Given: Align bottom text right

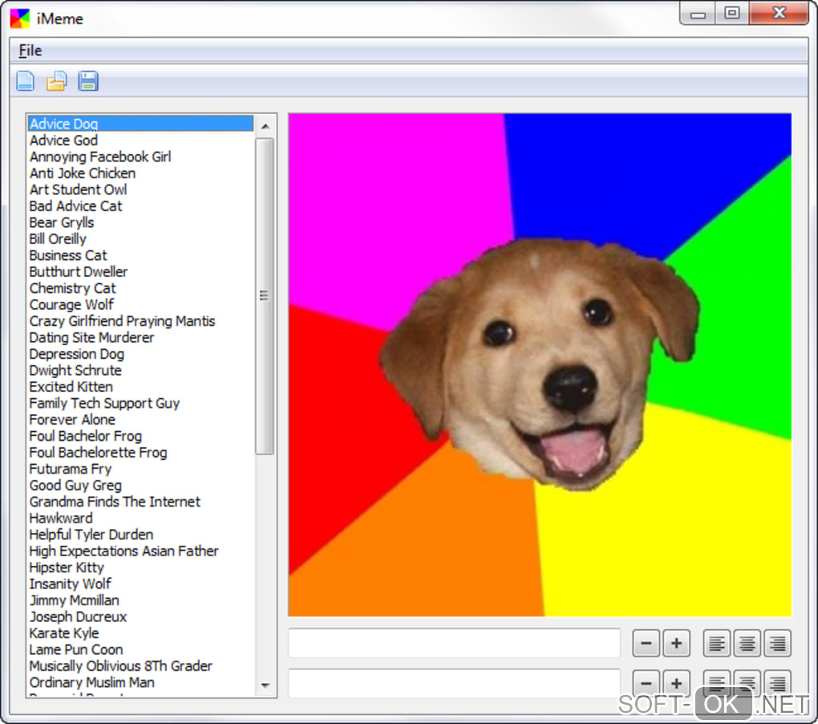Looking at the screenshot, I should 777,683.
